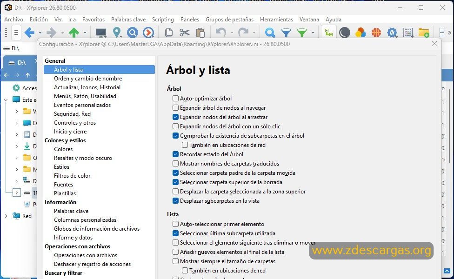The image size is (454, 279).
Task: Click the round orange-arrow toolbar icon
Action: tap(148, 33)
